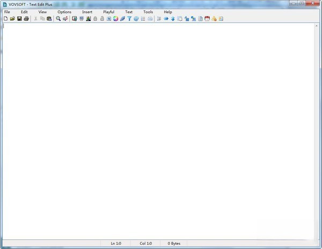Click the Print icon
This screenshot has width=322, height=249.
pyautogui.click(x=26, y=19)
